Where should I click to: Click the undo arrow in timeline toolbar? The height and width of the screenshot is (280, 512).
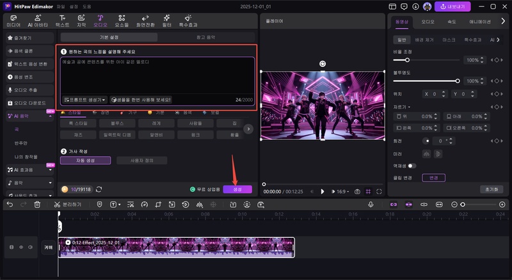(x=10, y=205)
